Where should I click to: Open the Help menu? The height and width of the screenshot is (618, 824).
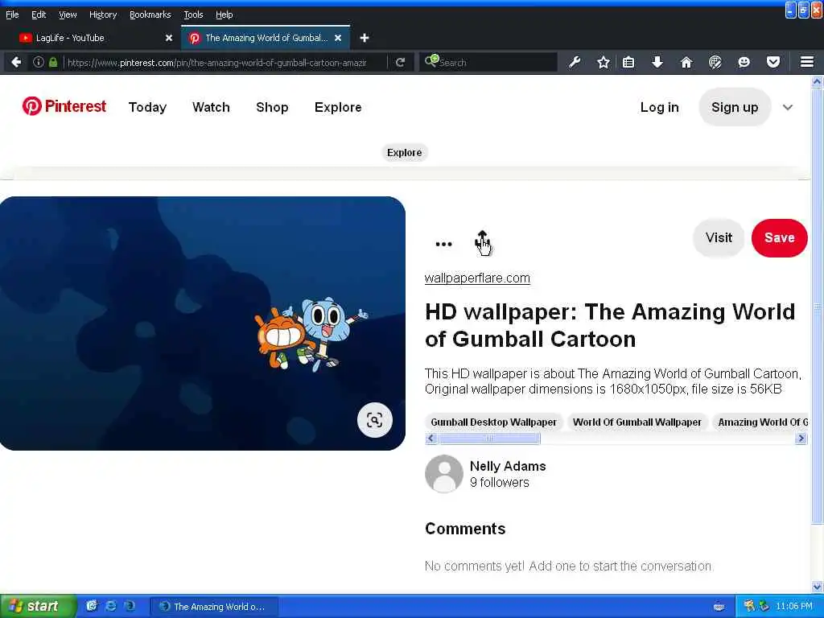coord(224,14)
